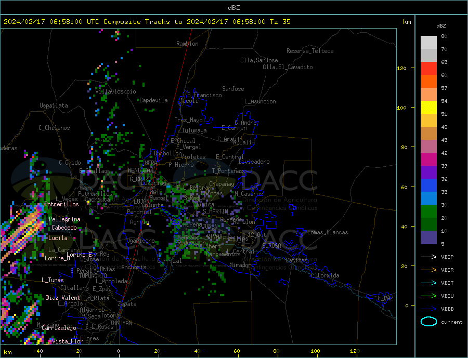Select the blue 36 dBZ color swatch
The width and height of the screenshot is (468, 358).
(428, 185)
